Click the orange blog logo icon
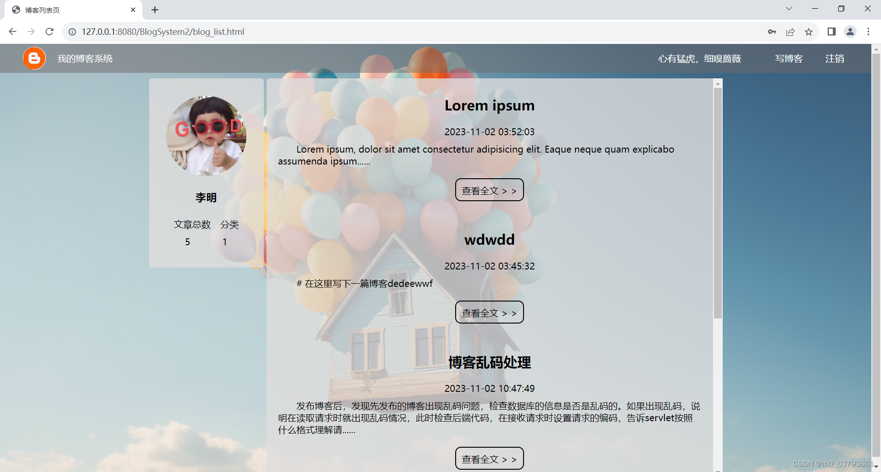This screenshot has width=881, height=472. [34, 58]
